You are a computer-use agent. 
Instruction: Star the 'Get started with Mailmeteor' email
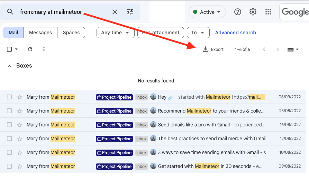(20, 166)
